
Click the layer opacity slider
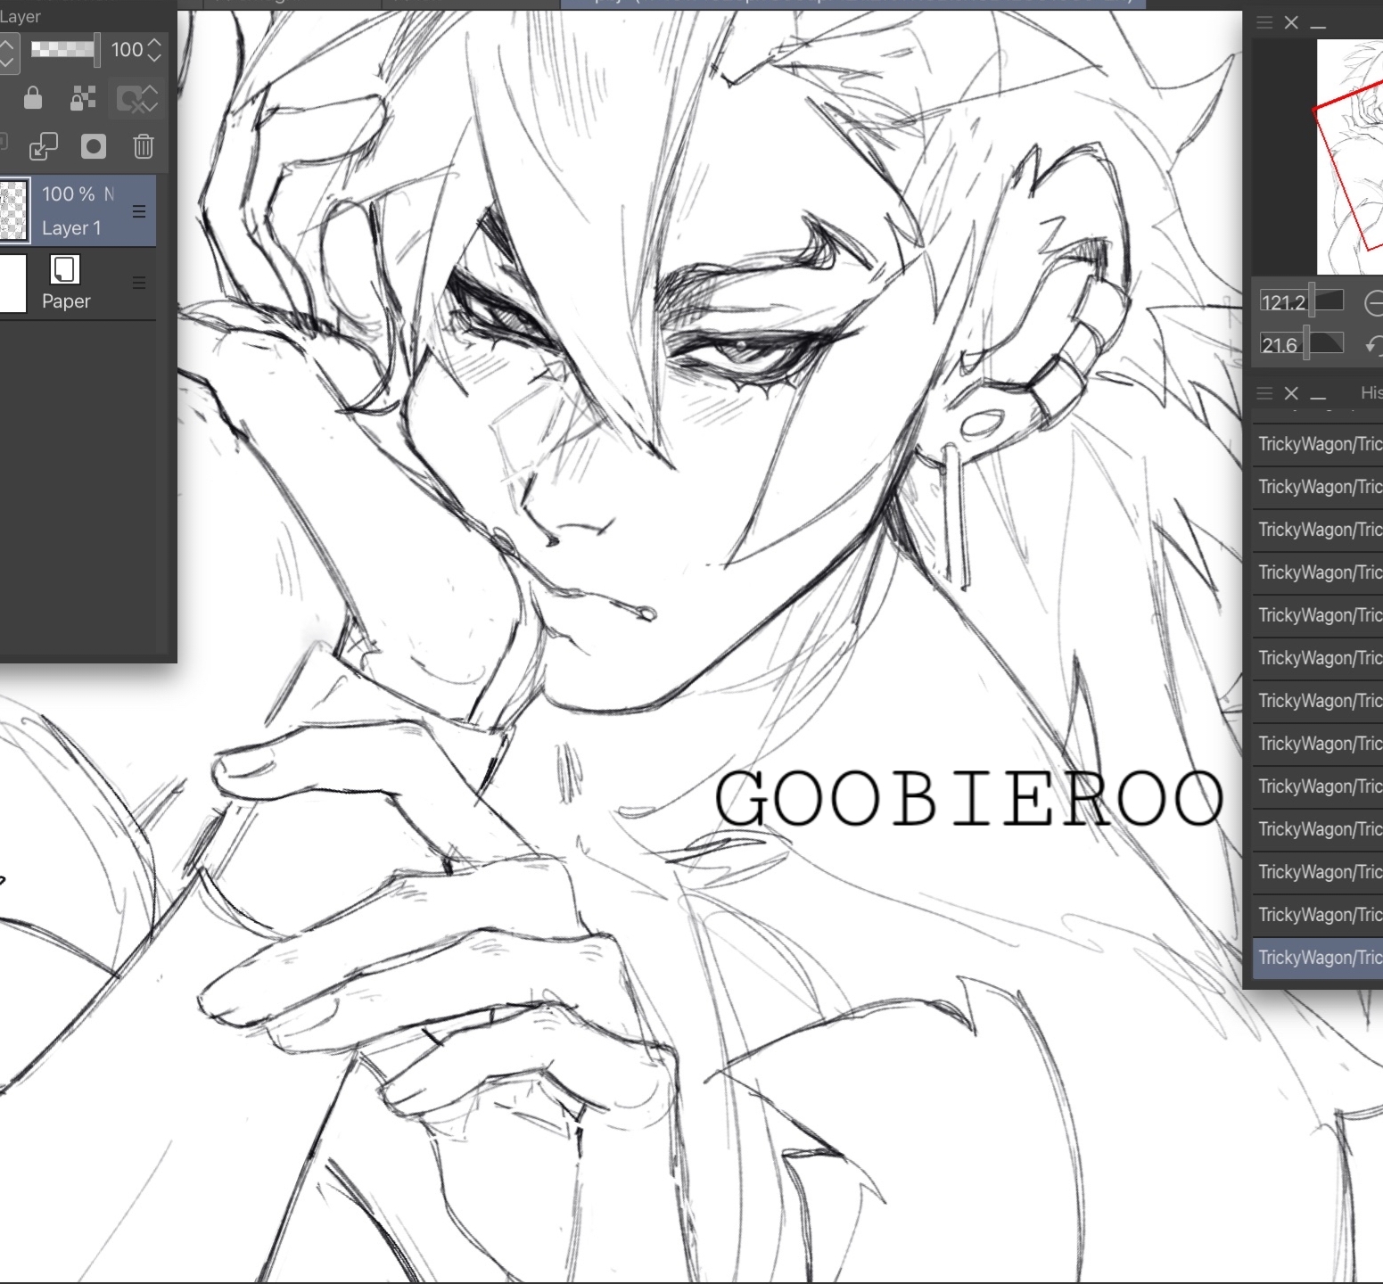[63, 50]
